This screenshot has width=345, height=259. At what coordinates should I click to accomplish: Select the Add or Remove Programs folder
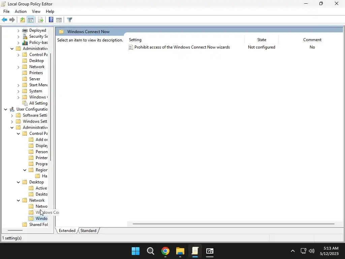41,140
